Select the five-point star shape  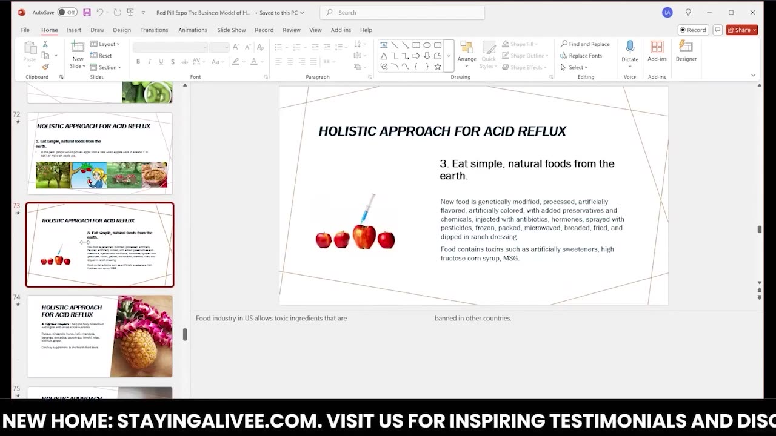(438, 67)
